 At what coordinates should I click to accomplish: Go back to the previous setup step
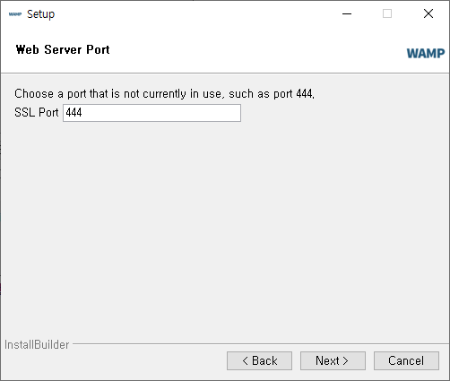[x=259, y=360]
